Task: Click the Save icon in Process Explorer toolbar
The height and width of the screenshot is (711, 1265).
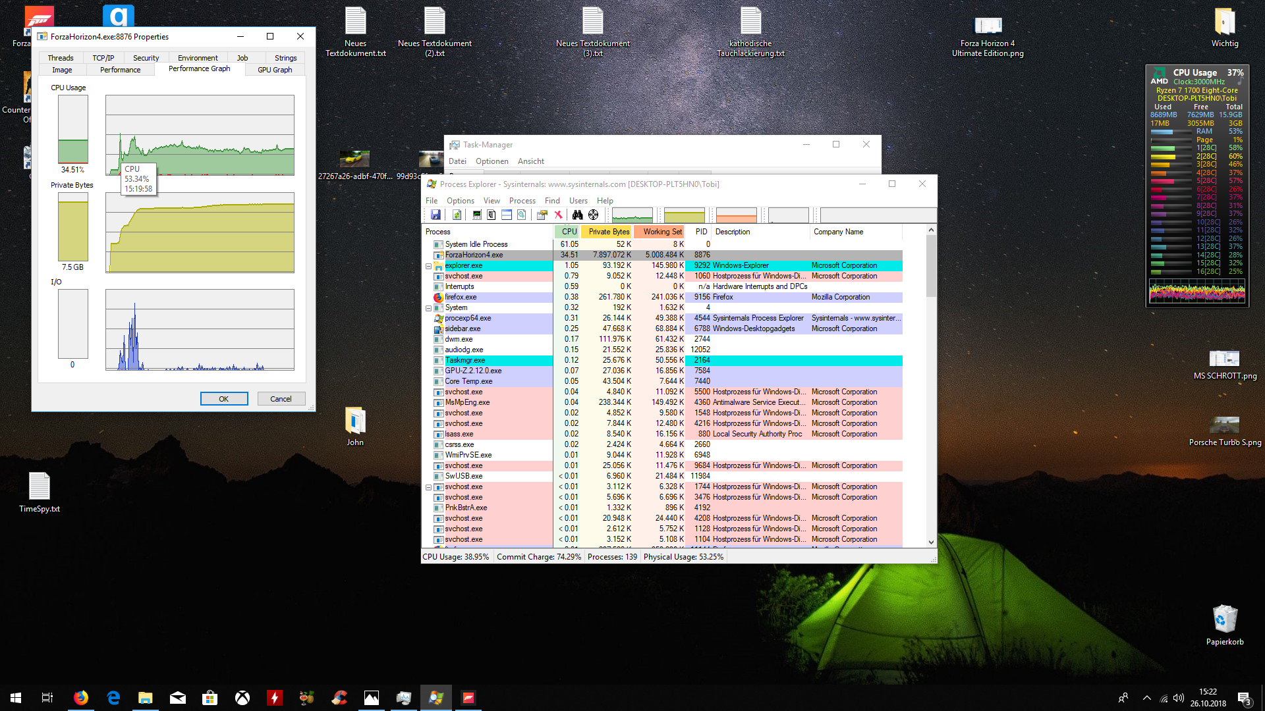Action: [x=436, y=215]
